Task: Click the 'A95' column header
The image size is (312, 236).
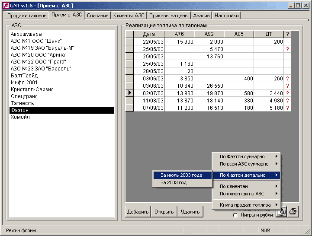Action: click(239, 34)
